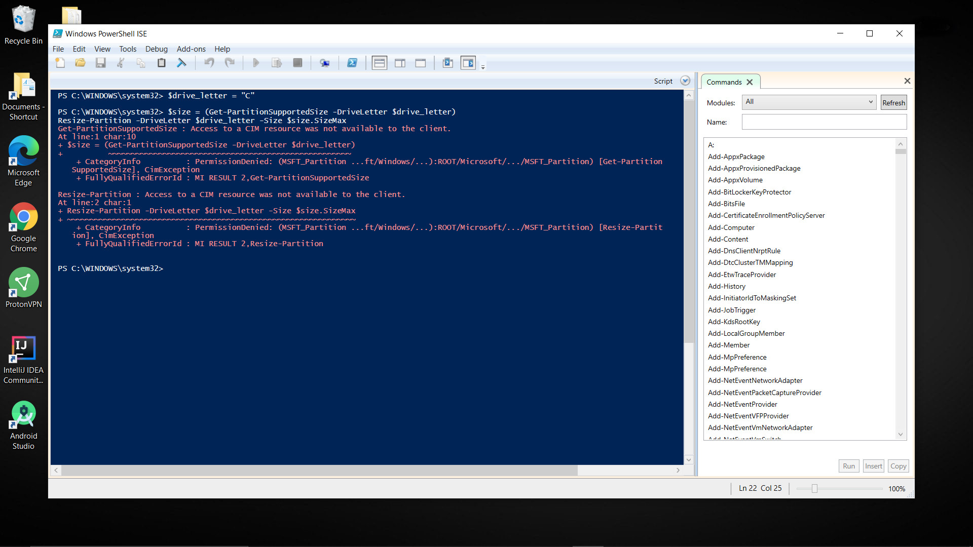
Task: Redo the action in toolbar
Action: pos(230,63)
